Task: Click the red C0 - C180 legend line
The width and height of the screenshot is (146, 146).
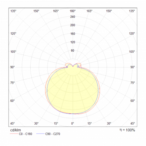Action: pos(14,134)
